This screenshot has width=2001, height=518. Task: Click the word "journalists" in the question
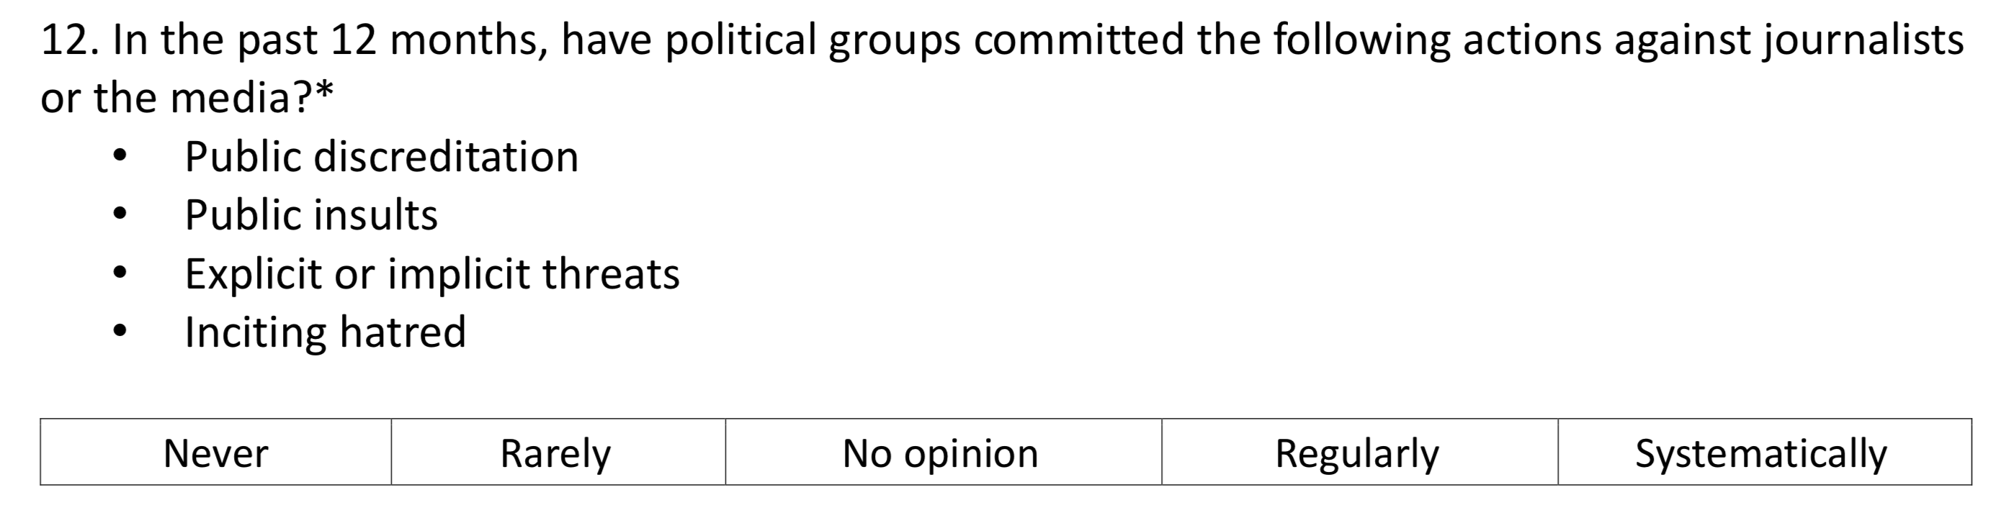point(1864,40)
